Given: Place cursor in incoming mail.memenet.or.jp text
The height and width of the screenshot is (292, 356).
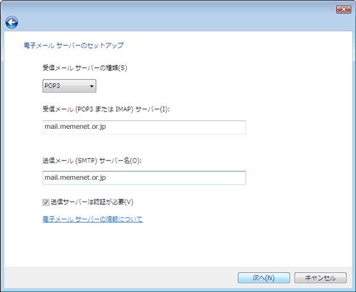Looking at the screenshot, I should [x=75, y=127].
